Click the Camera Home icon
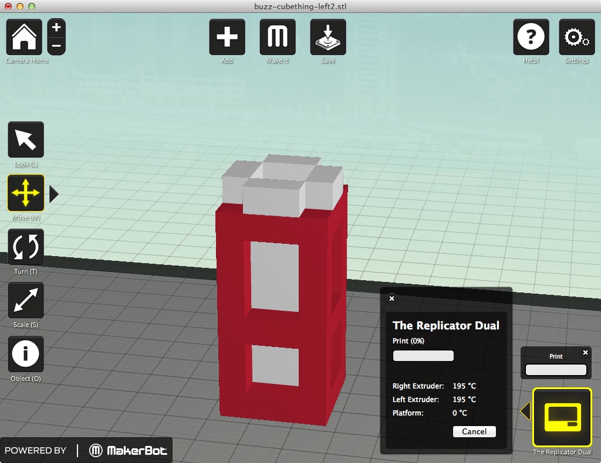601x463 pixels. 24,37
